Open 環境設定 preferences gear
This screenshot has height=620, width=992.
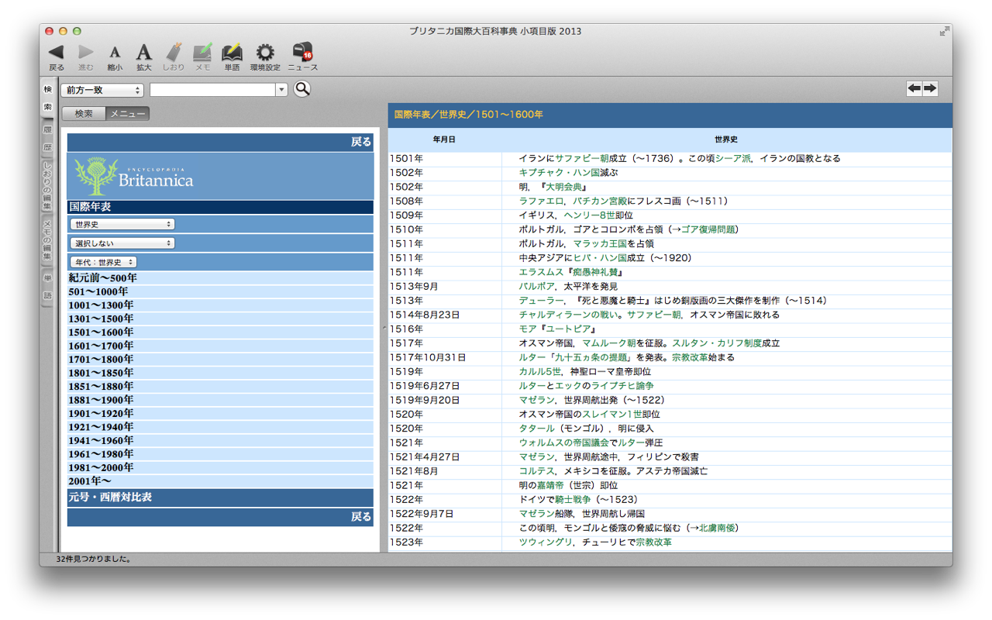(265, 52)
